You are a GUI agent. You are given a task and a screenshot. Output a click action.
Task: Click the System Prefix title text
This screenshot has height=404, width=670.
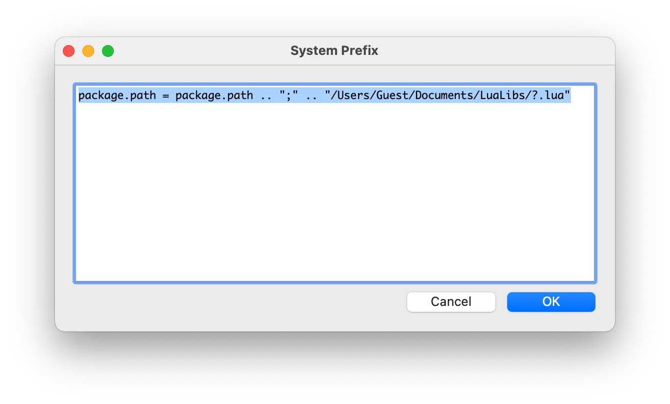pyautogui.click(x=334, y=50)
